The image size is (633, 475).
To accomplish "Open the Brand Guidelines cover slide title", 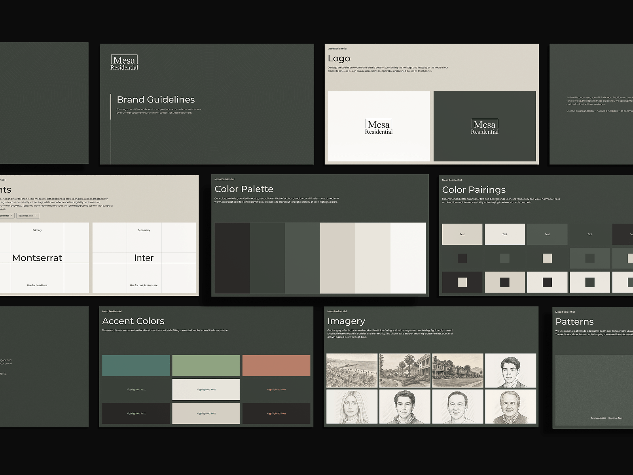I will (x=156, y=100).
